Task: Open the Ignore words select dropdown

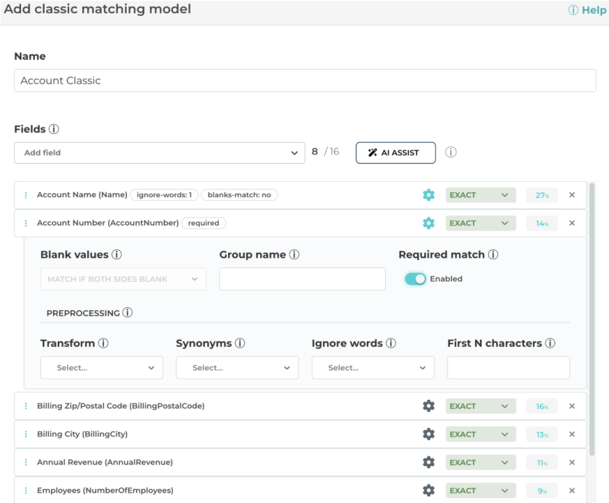Action: coord(373,368)
